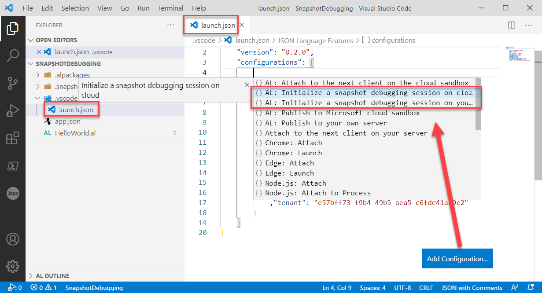The image size is (542, 293).
Task: Click UTF-8 encoding in status bar
Action: (x=402, y=288)
